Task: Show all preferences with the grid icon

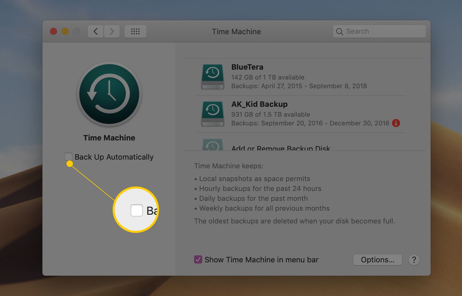Action: pyautogui.click(x=135, y=31)
